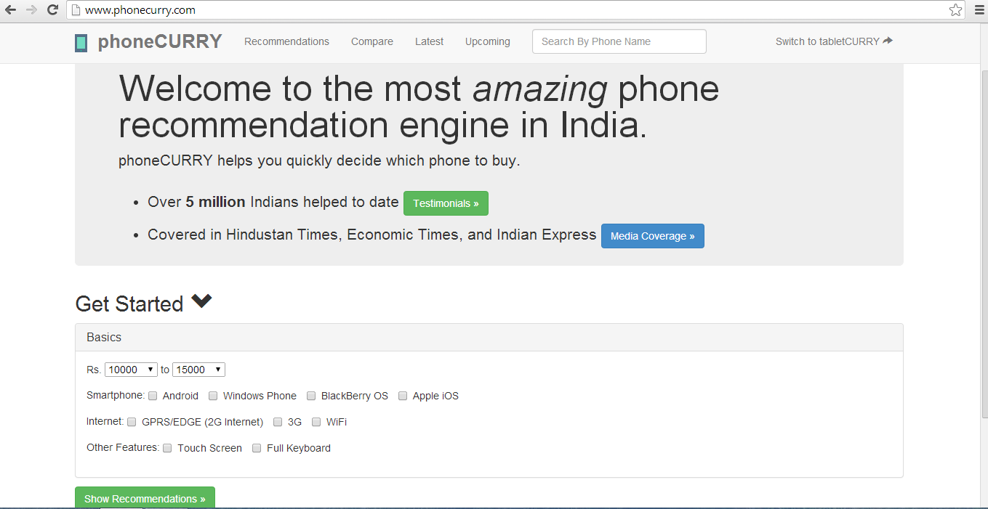Click the Get Started heading

[x=129, y=304]
